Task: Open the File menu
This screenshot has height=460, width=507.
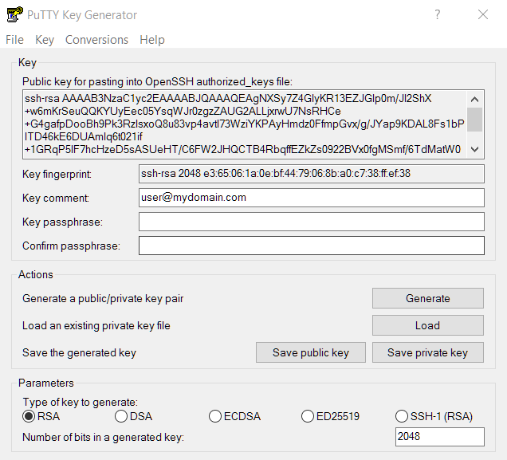Action: point(14,40)
